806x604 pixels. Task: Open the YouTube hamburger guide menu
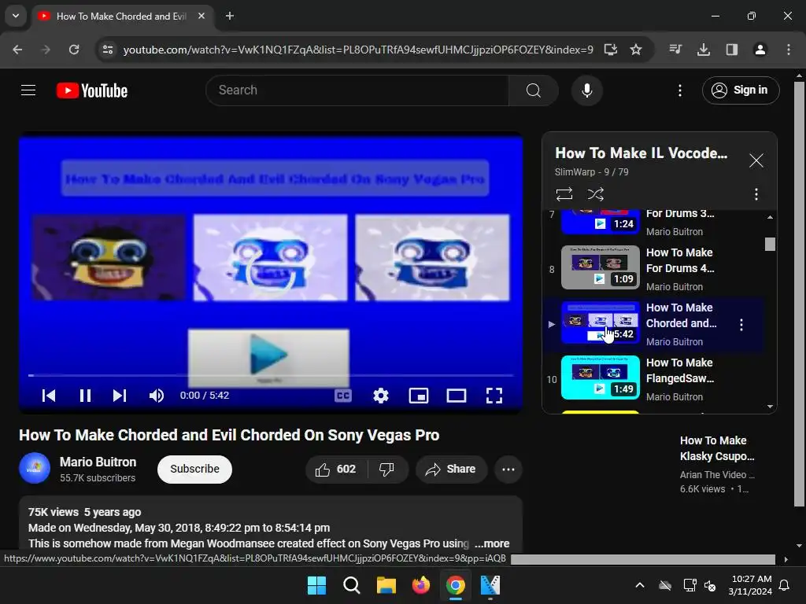coord(28,90)
